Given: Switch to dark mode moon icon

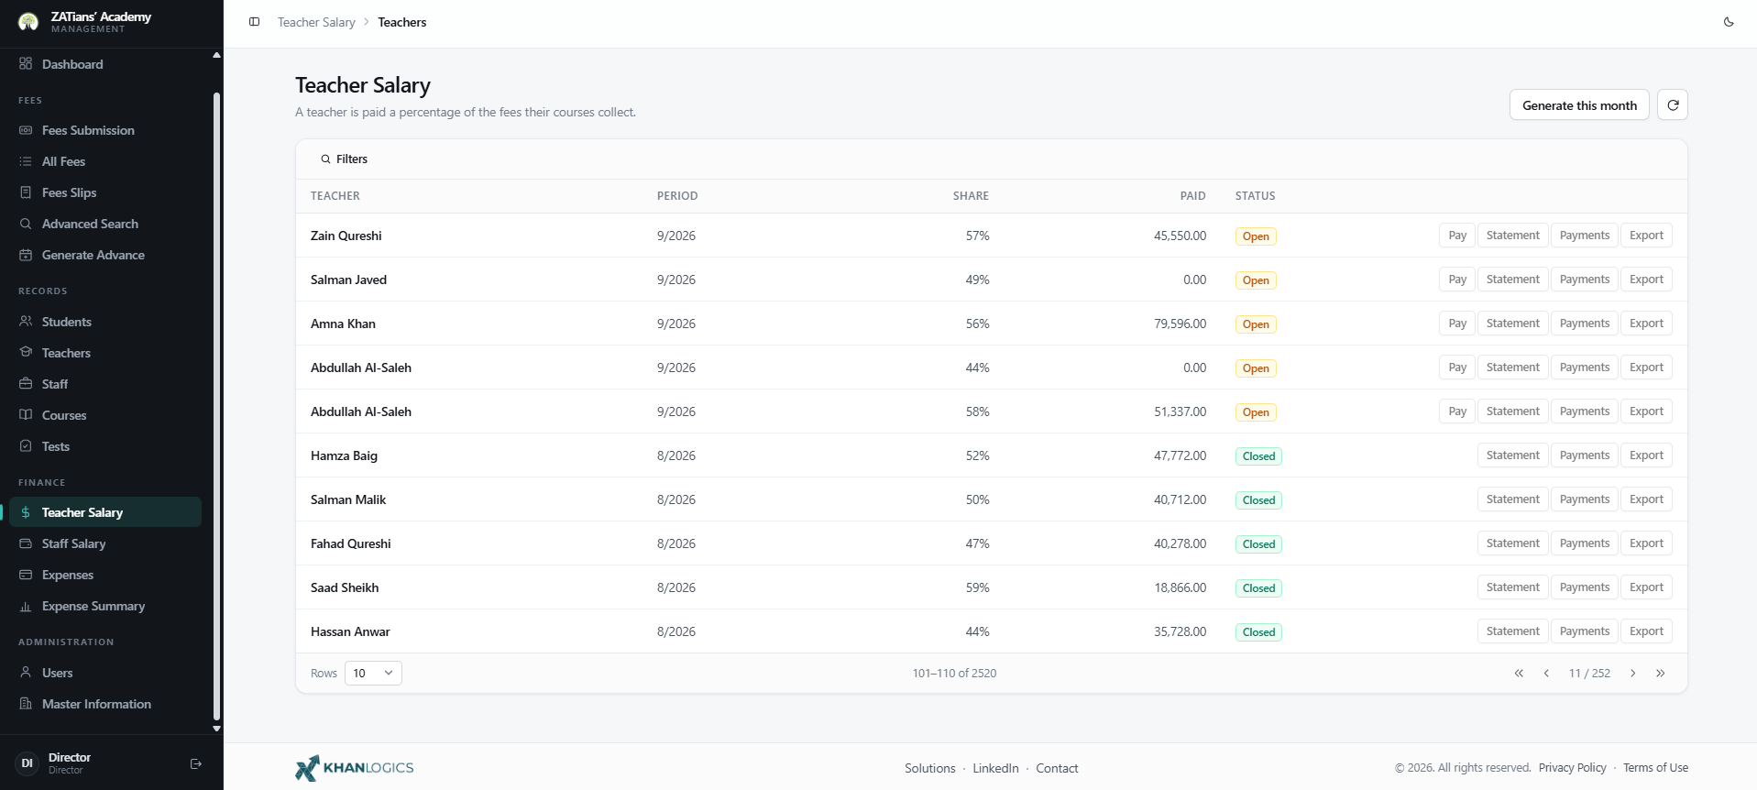Looking at the screenshot, I should click(1729, 22).
